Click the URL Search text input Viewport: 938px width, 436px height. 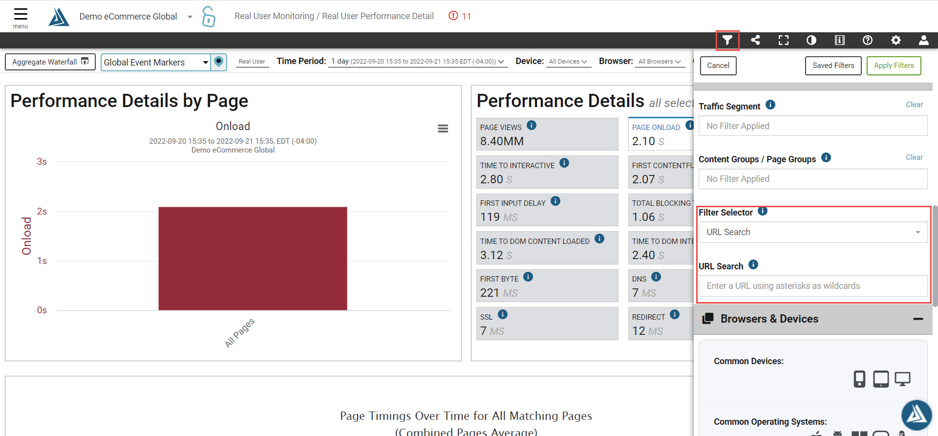point(813,286)
